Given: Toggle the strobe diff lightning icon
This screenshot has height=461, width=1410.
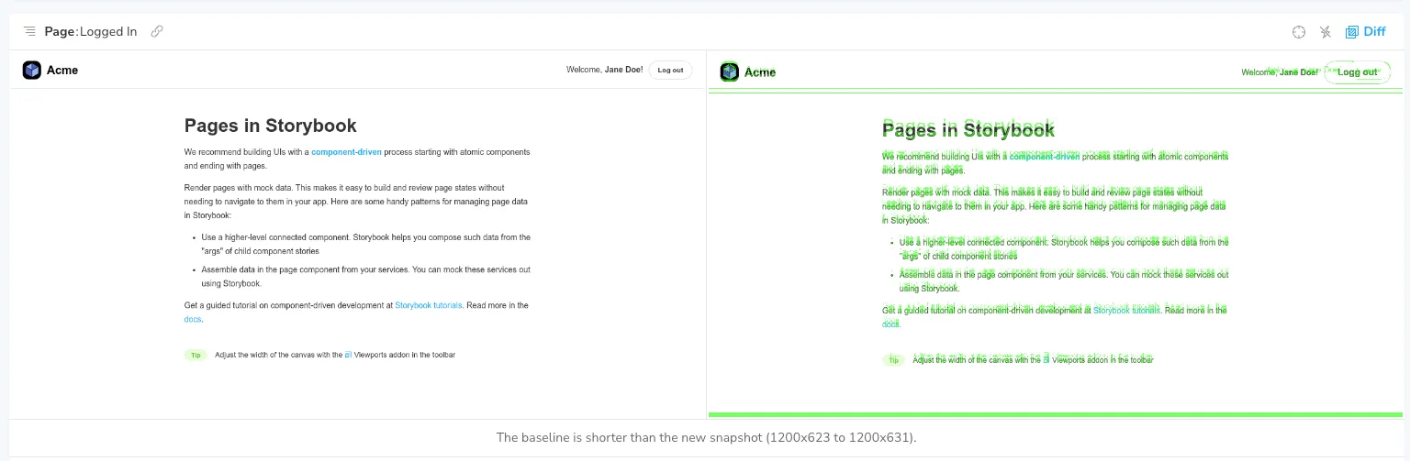Looking at the screenshot, I should tap(1325, 32).
